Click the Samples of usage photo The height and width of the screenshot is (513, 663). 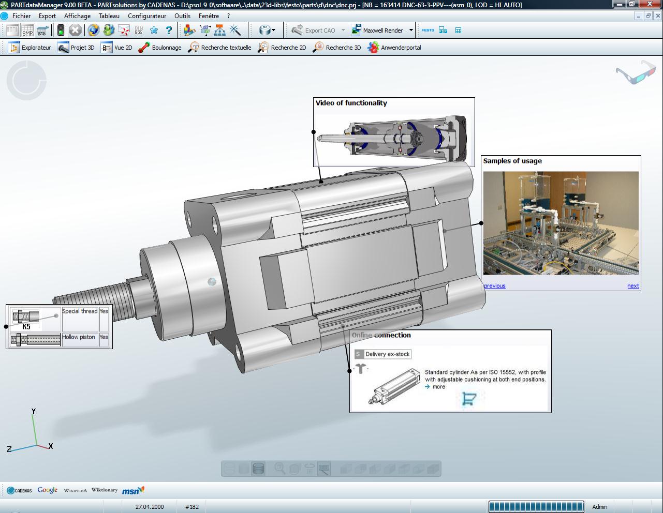(x=561, y=223)
